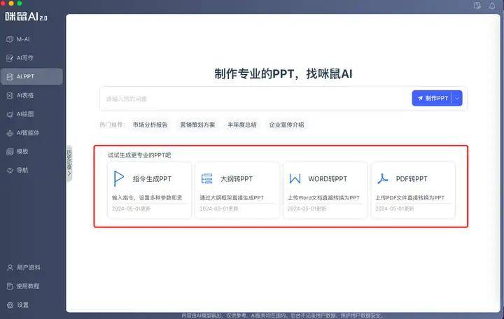Open 导航 navigation in sidebar
The height and width of the screenshot is (319, 504).
click(22, 171)
